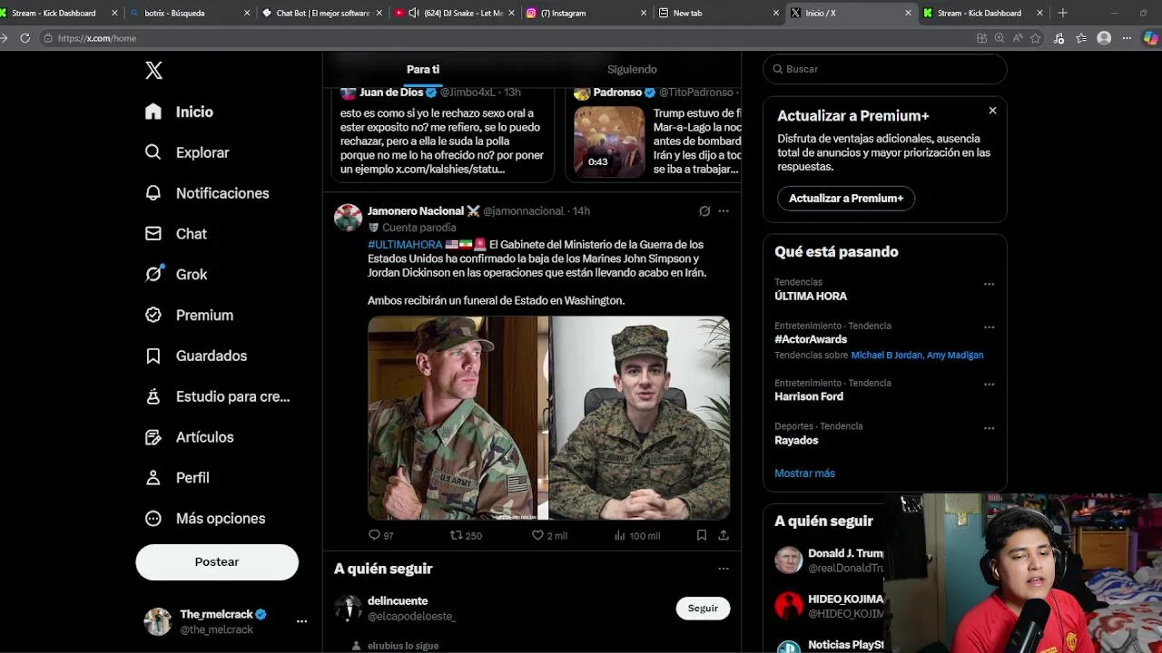Go to Inicio in sidebar

click(179, 112)
